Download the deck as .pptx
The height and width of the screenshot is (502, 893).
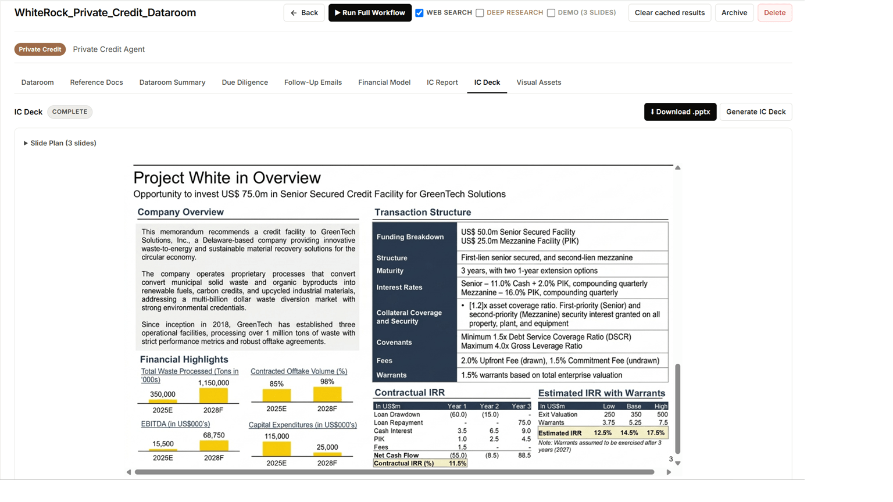(x=680, y=112)
